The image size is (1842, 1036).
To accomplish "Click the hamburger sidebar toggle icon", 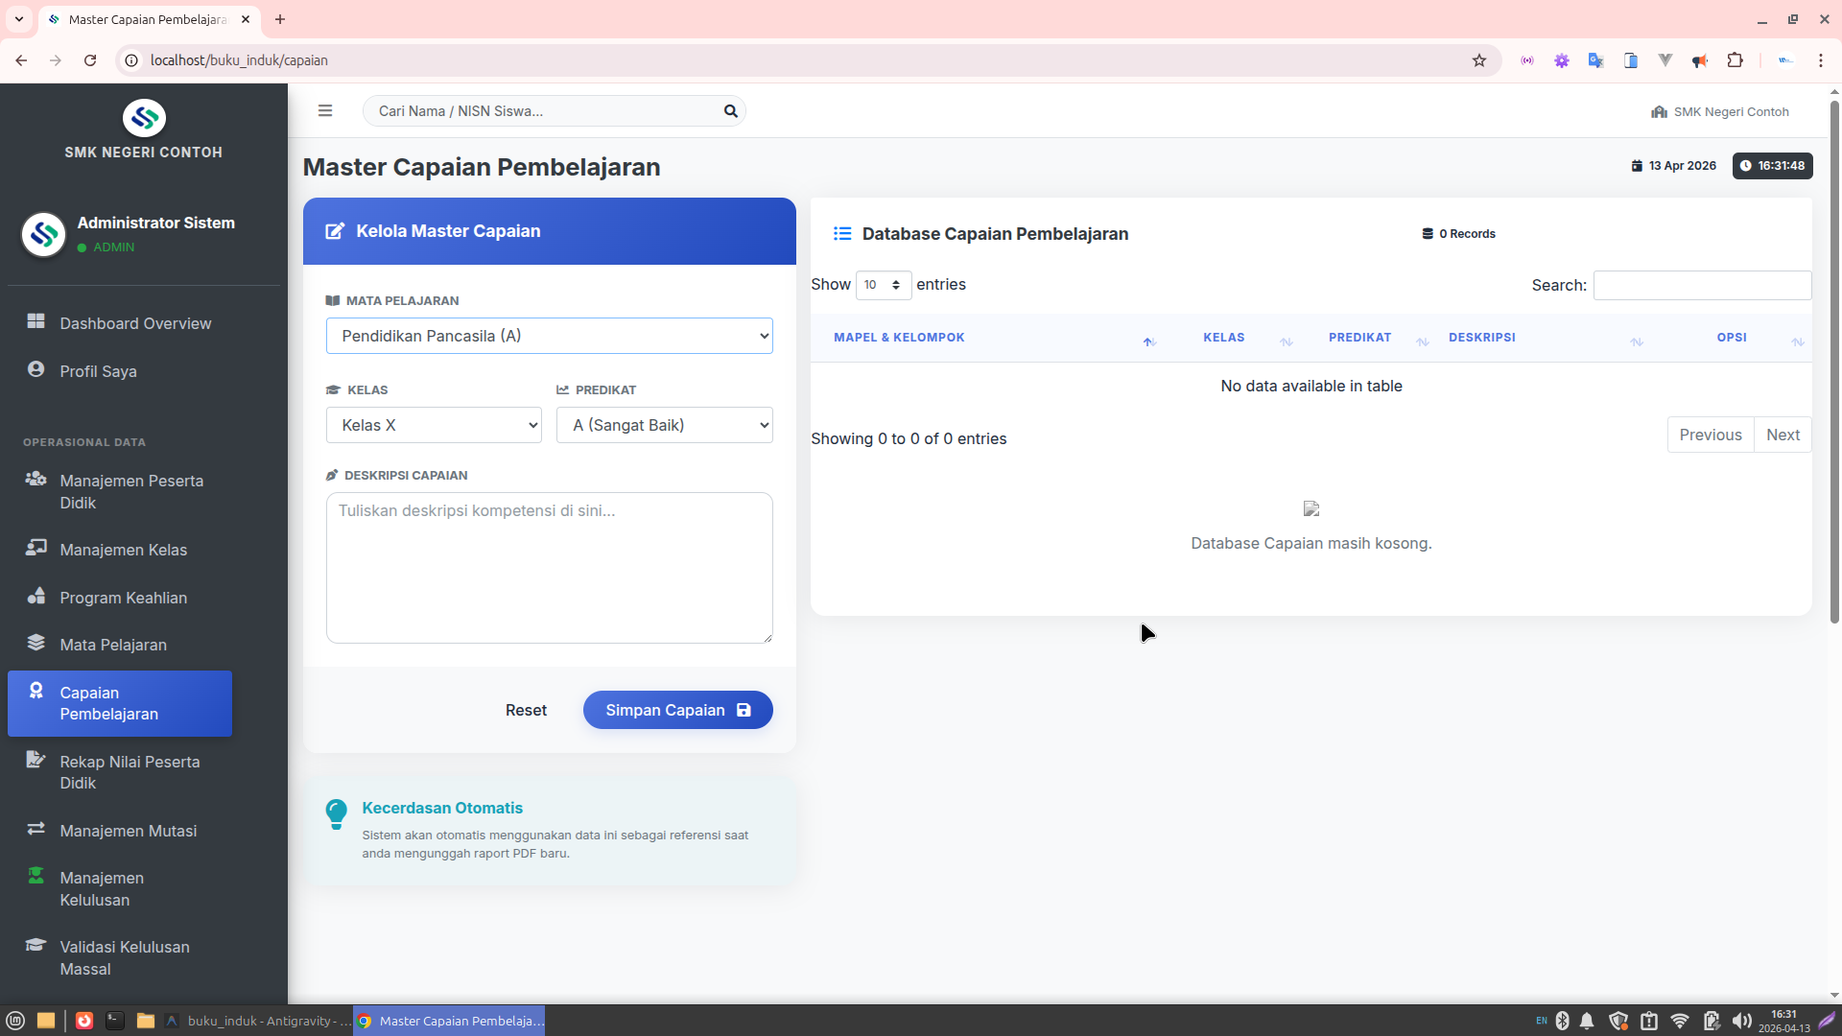I will pos(325,111).
